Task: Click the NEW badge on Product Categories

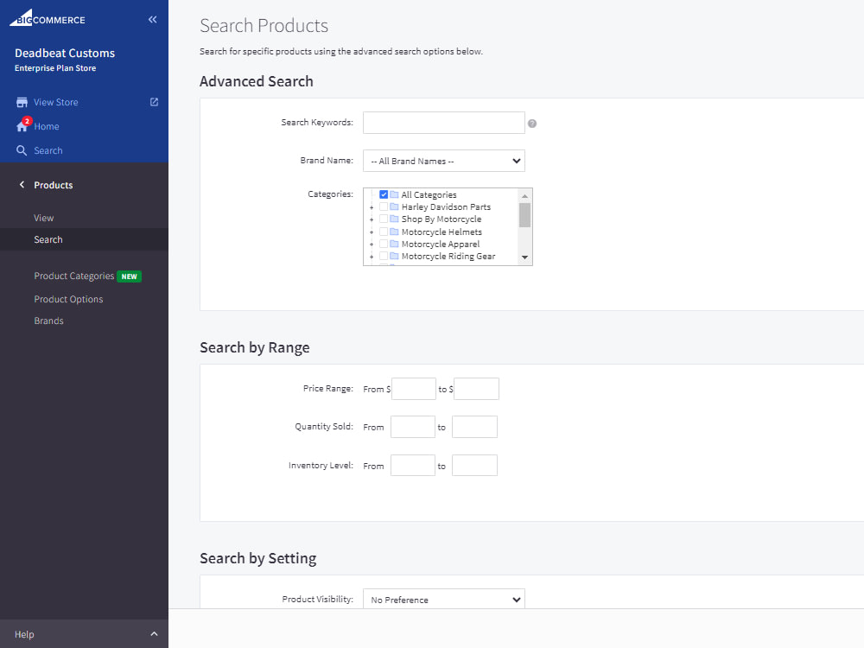Action: pyautogui.click(x=129, y=276)
